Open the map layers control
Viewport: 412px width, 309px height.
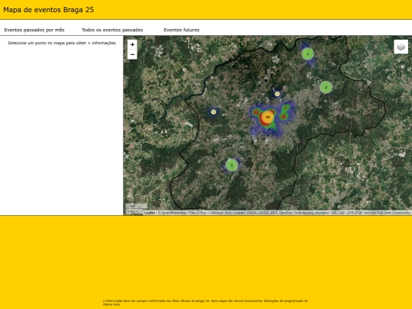pos(401,47)
